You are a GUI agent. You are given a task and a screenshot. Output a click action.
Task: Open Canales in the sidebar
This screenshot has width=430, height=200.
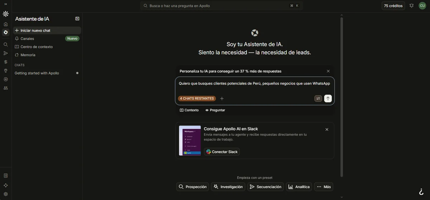click(x=47, y=38)
